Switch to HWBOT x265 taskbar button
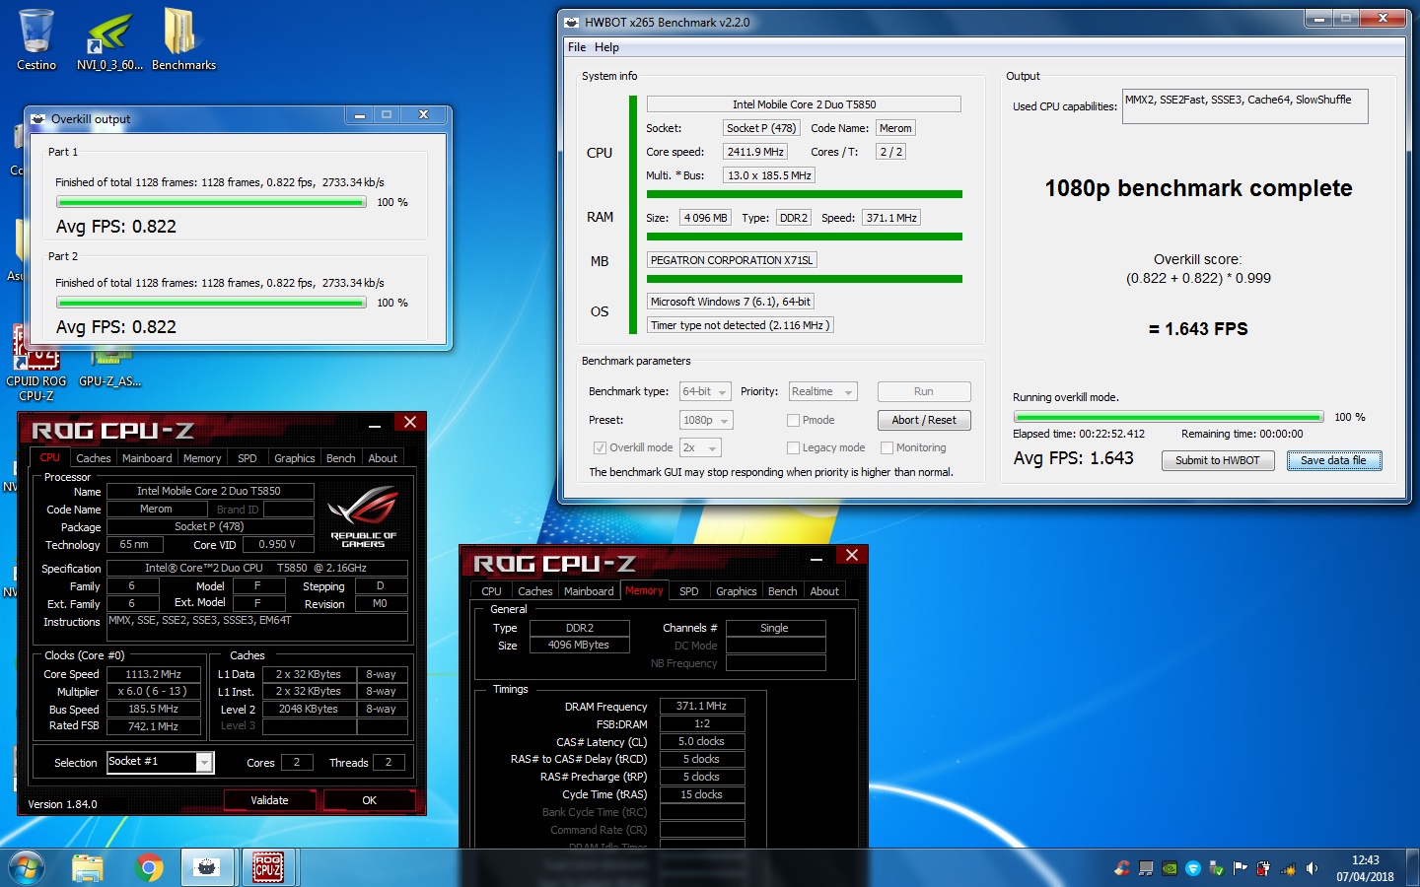Viewport: 1420px width, 887px height. coord(207,868)
